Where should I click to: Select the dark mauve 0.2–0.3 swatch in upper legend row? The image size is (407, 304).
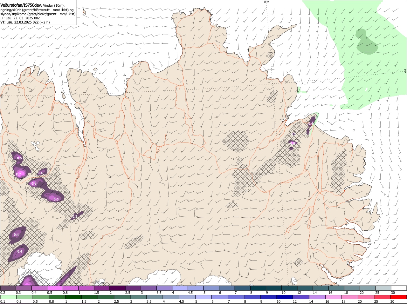click(8, 288)
